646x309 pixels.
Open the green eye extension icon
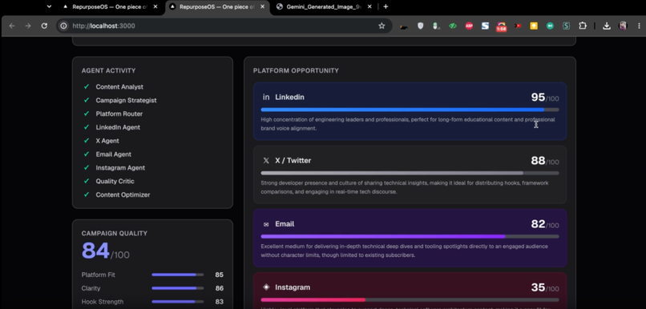click(453, 26)
